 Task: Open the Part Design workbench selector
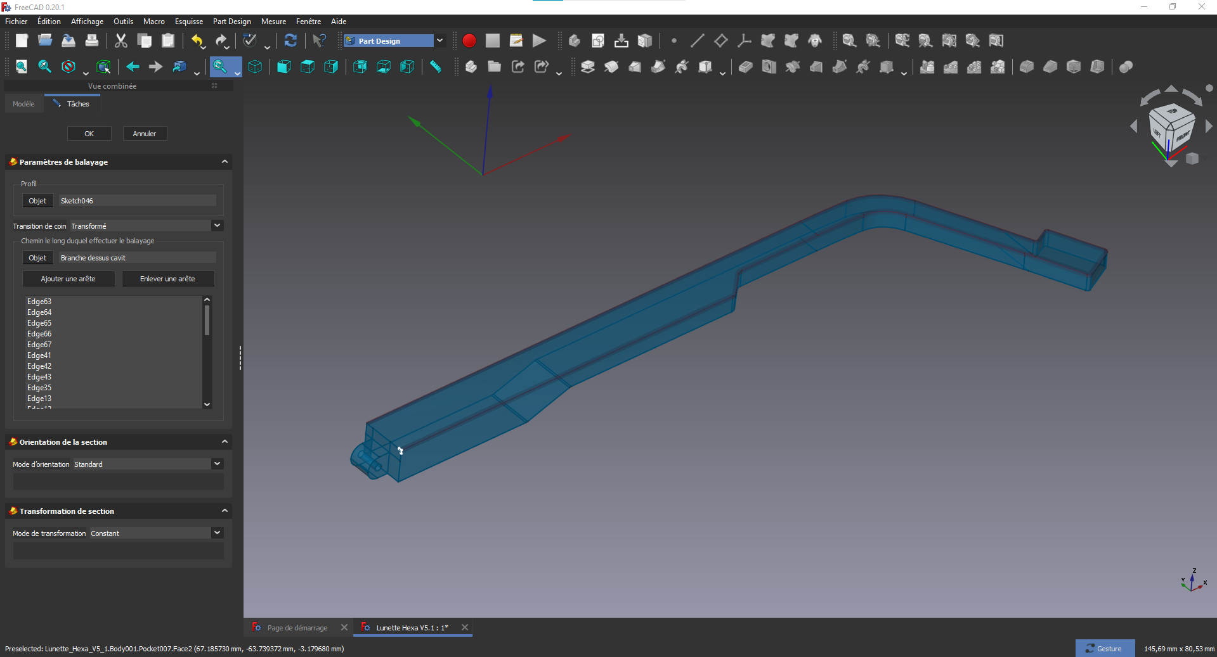pyautogui.click(x=439, y=41)
